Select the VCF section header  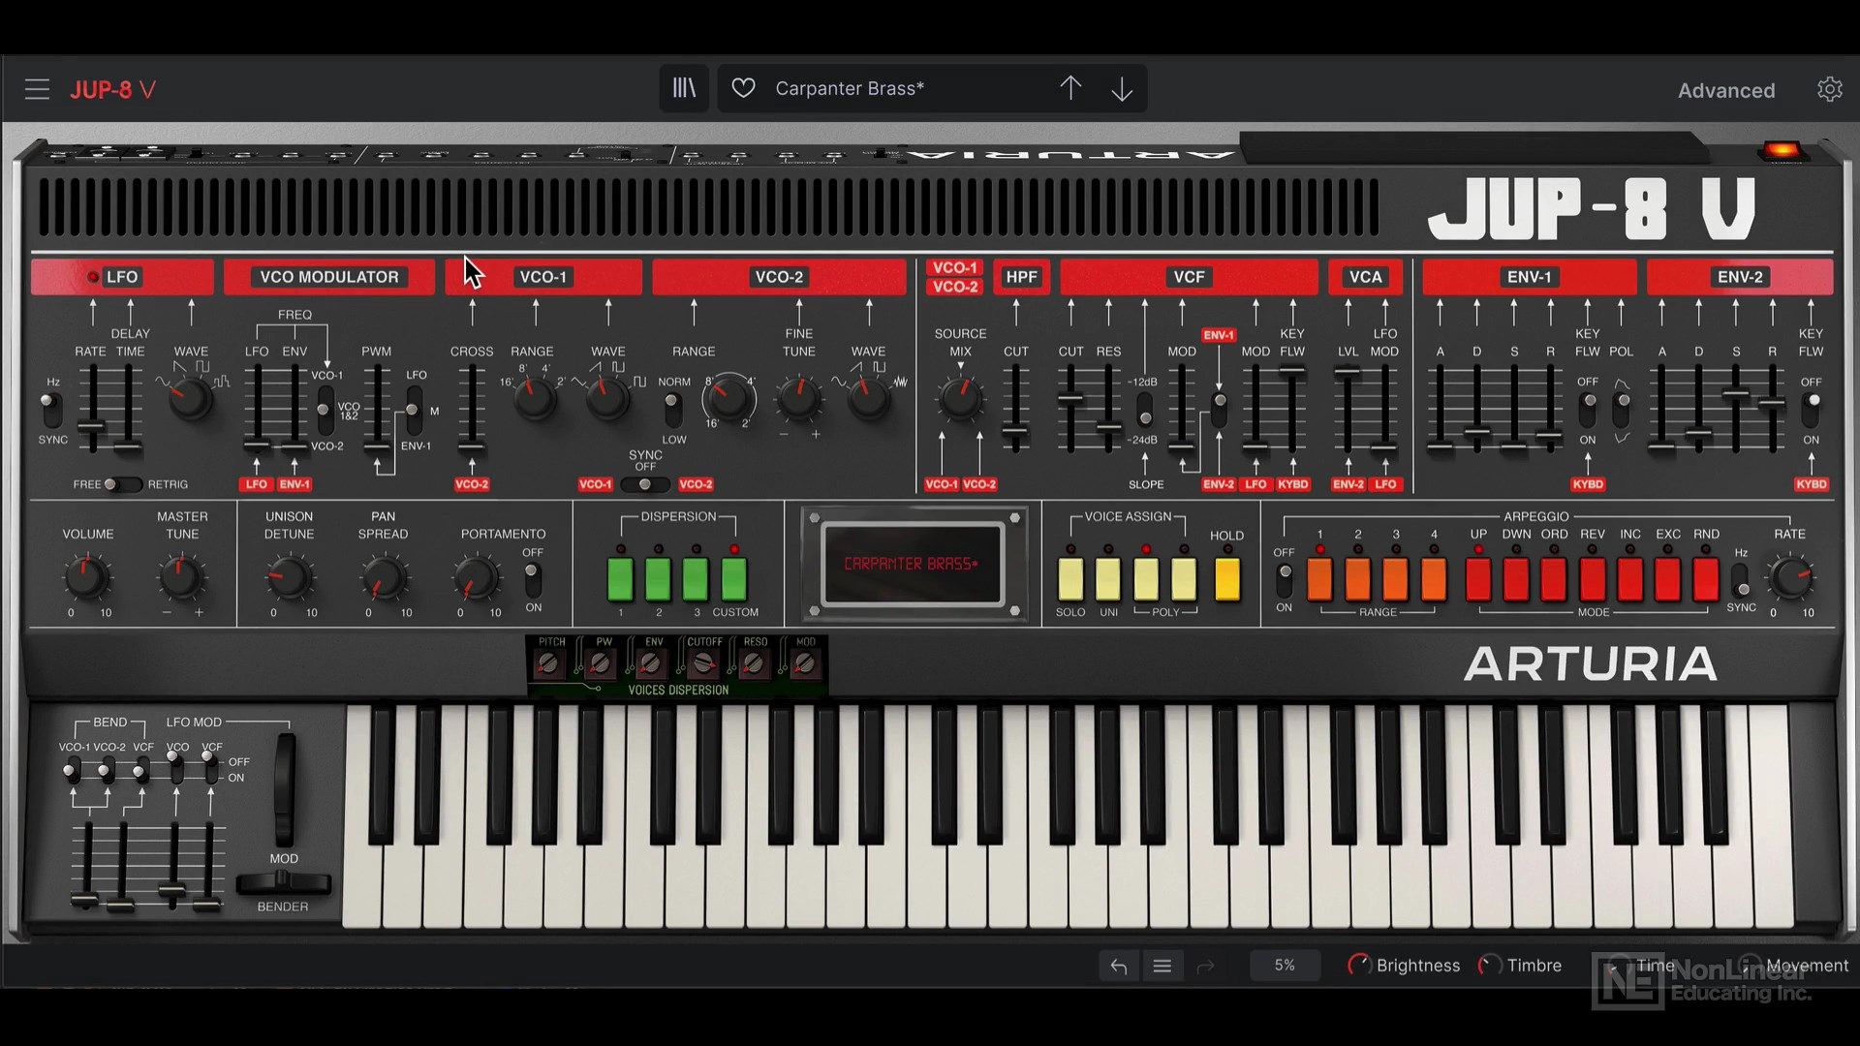pos(1190,277)
